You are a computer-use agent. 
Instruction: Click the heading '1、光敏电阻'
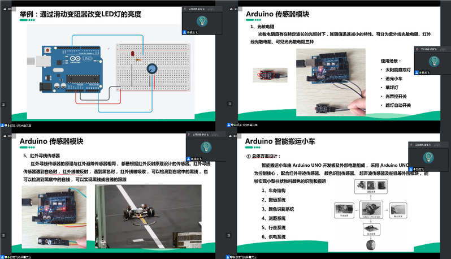(x=262, y=27)
